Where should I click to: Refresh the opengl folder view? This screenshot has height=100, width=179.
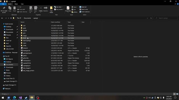point(151,18)
